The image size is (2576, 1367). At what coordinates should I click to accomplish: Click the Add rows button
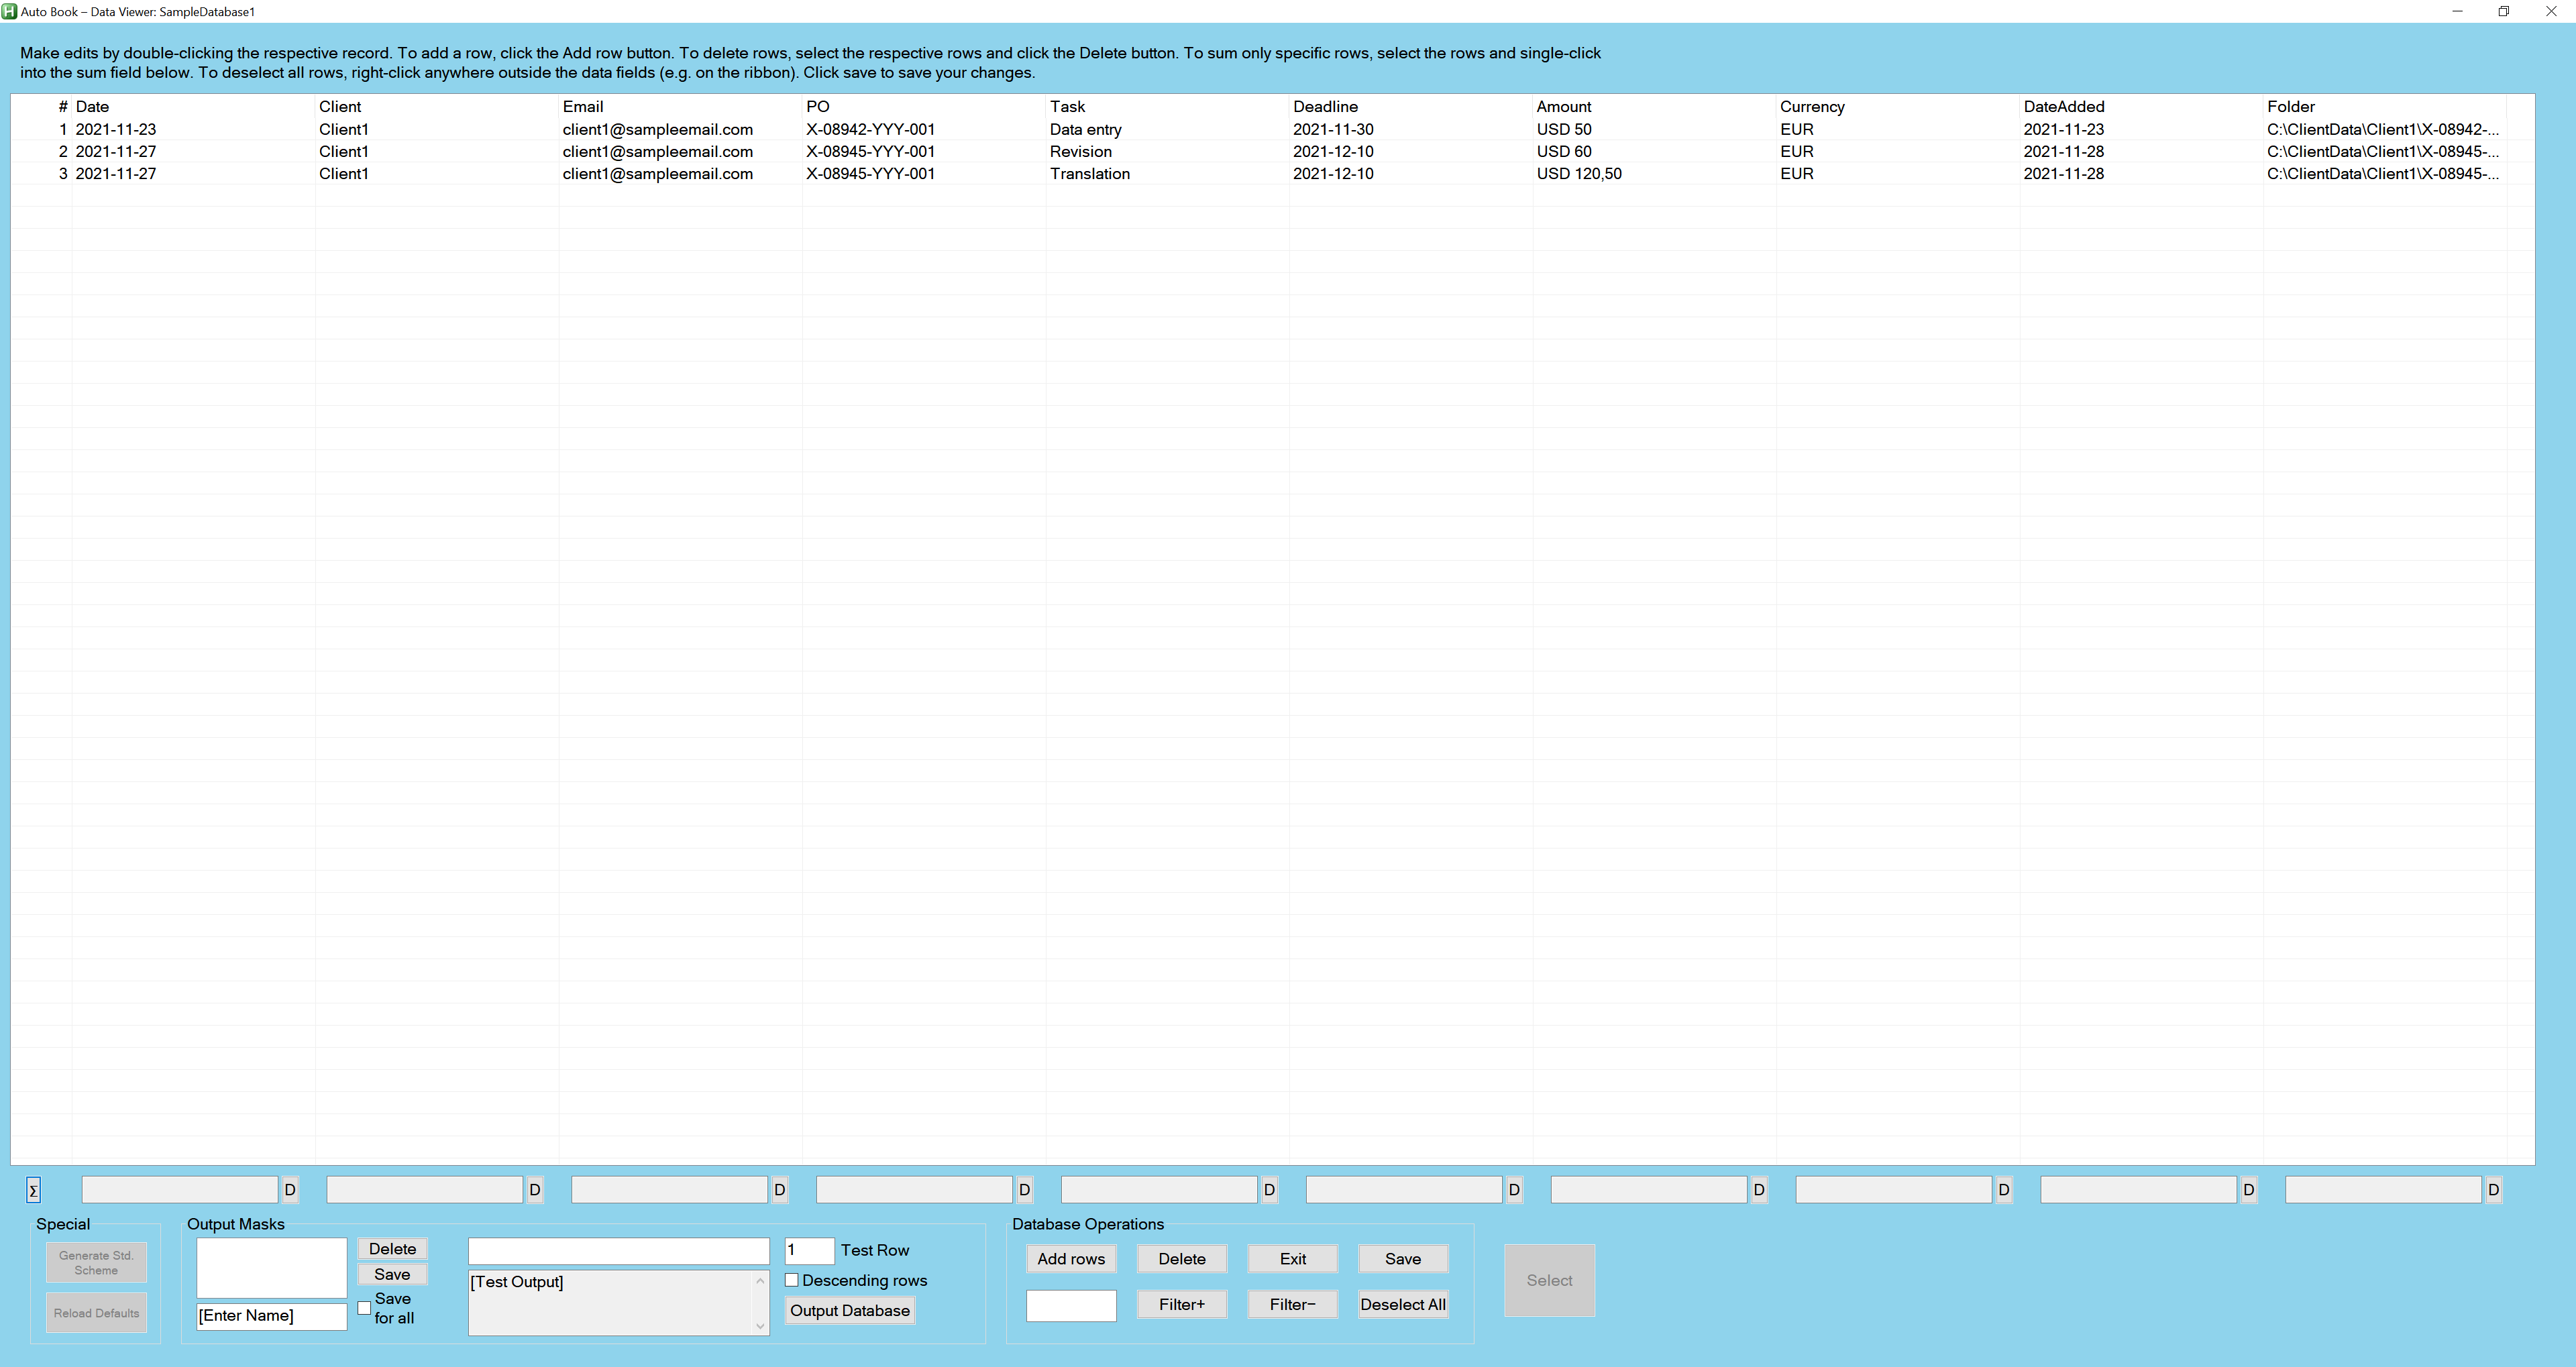1070,1259
